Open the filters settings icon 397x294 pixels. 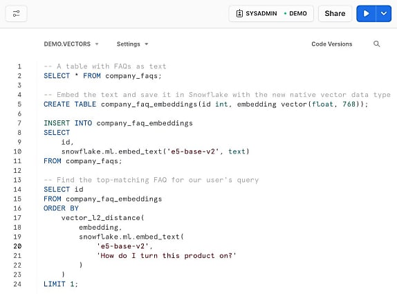pyautogui.click(x=16, y=13)
